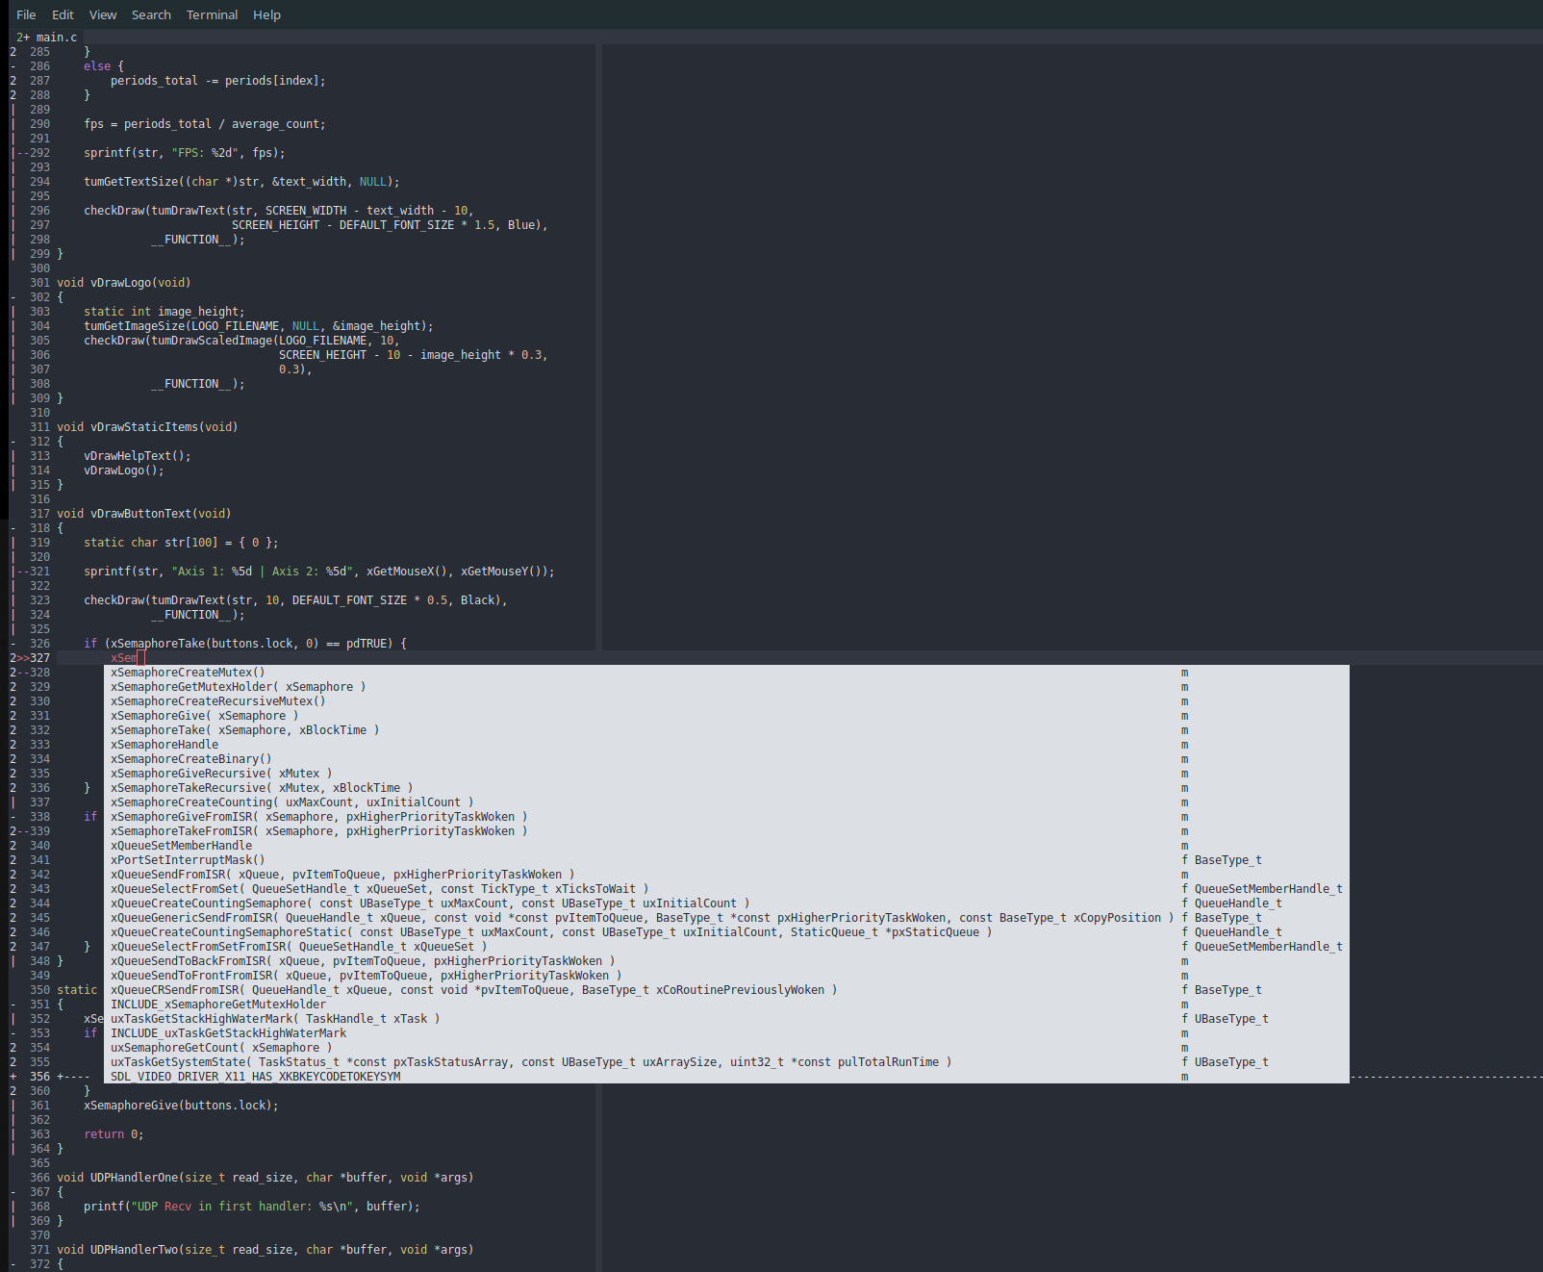Choose xSemaphoreCreateRecursiveMutex() suggestion

[726, 701]
